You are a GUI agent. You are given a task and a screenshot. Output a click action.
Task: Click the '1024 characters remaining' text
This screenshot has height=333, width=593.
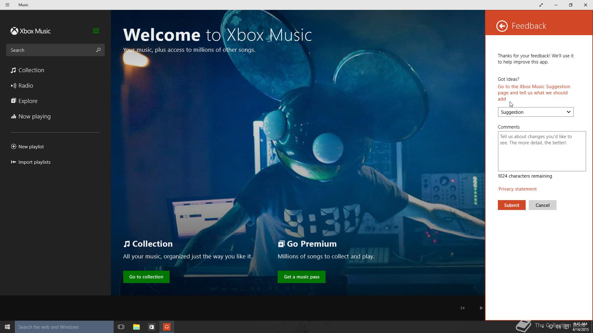(x=525, y=176)
